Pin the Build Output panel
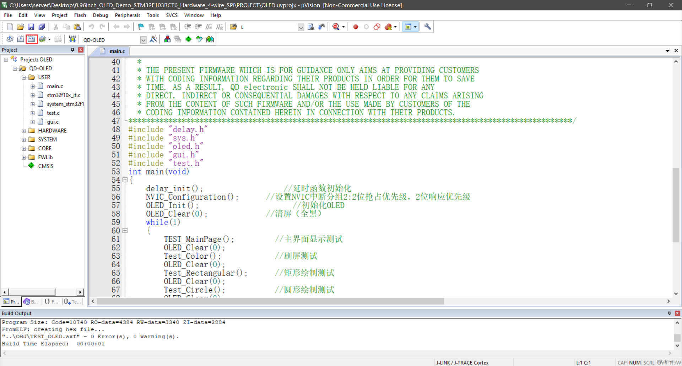This screenshot has width=682, height=366. pos(669,313)
